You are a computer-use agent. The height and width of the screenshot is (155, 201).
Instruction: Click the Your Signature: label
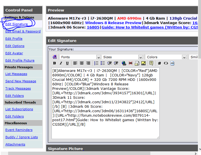(x=61, y=49)
